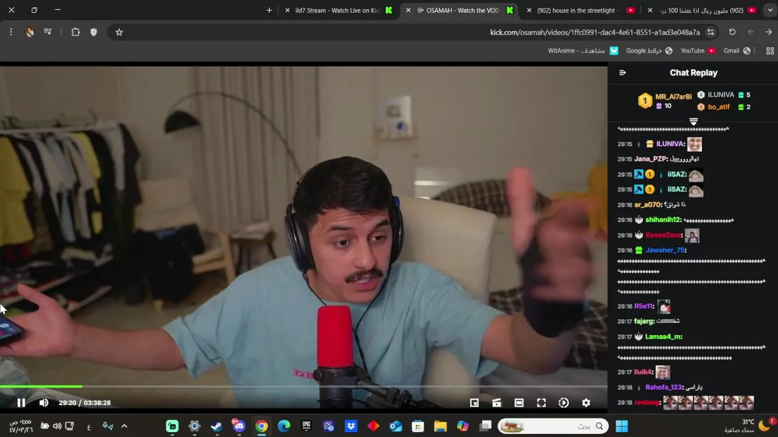Click the video time 29:20 / 03:38:28

click(x=84, y=402)
